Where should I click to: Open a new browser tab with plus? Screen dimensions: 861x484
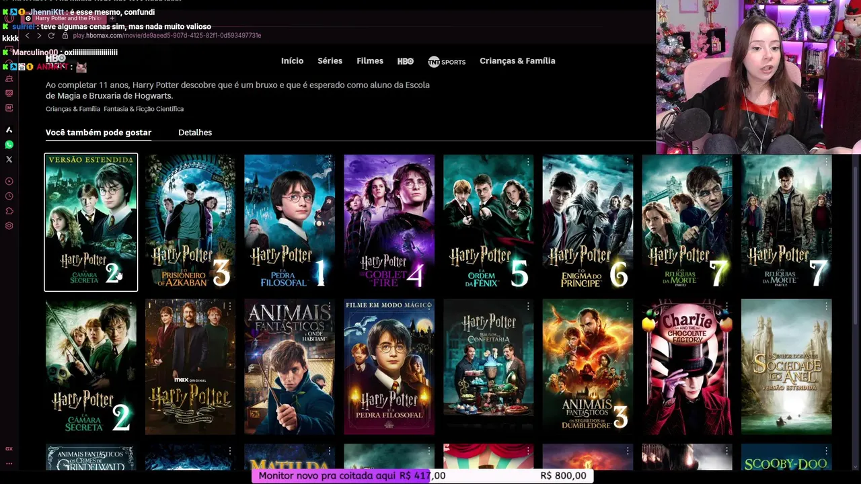112,19
